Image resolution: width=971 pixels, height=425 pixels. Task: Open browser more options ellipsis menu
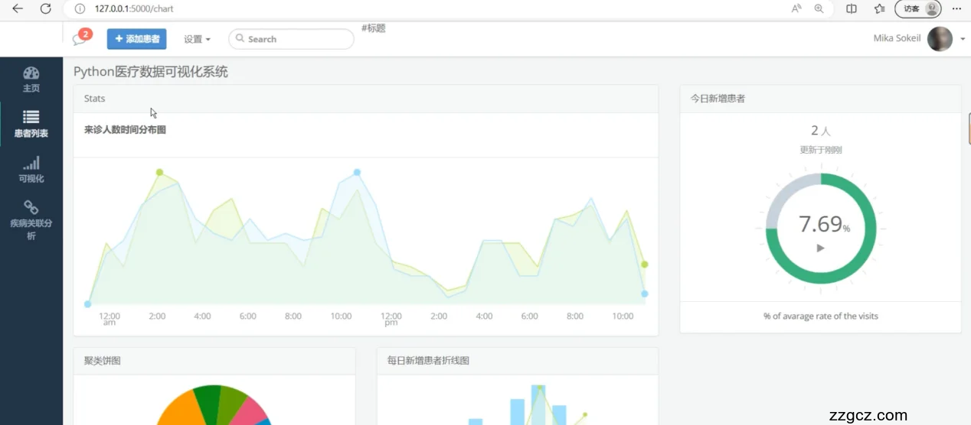(956, 8)
